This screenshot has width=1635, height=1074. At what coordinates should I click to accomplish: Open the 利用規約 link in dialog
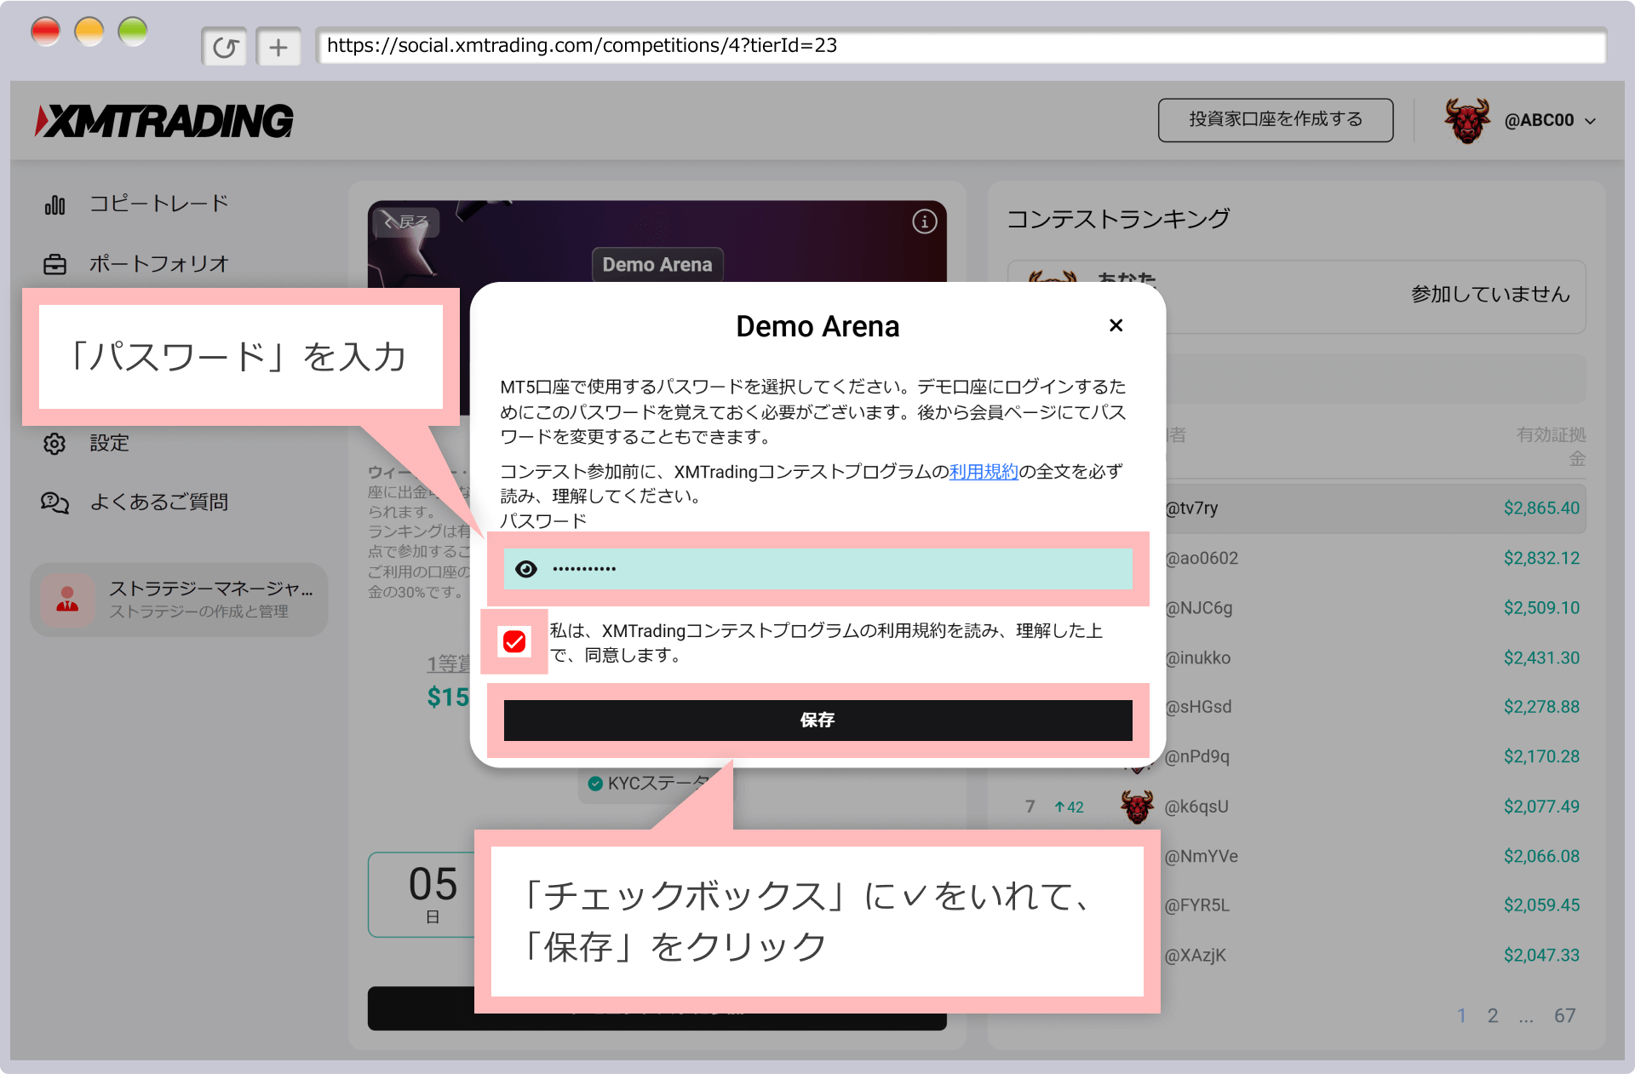984,471
